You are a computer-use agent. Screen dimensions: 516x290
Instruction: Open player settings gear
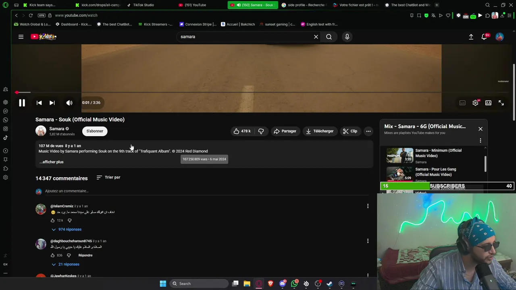pyautogui.click(x=475, y=103)
